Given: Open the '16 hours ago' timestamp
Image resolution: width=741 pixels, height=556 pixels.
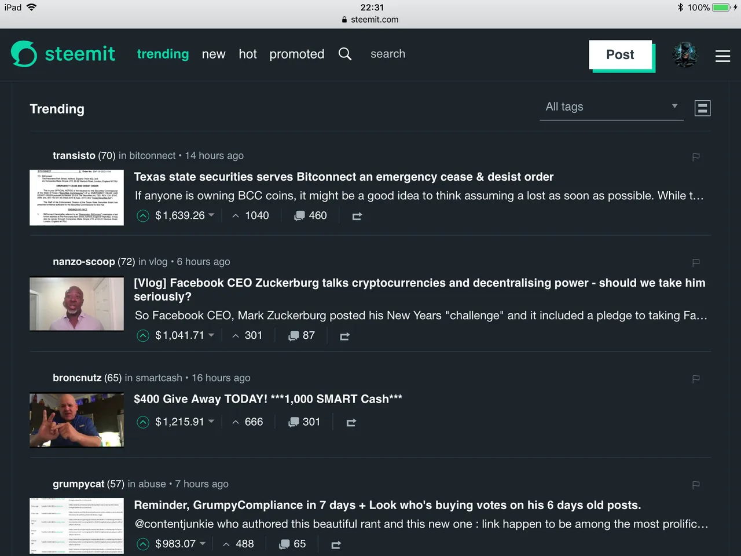Looking at the screenshot, I should [x=221, y=378].
